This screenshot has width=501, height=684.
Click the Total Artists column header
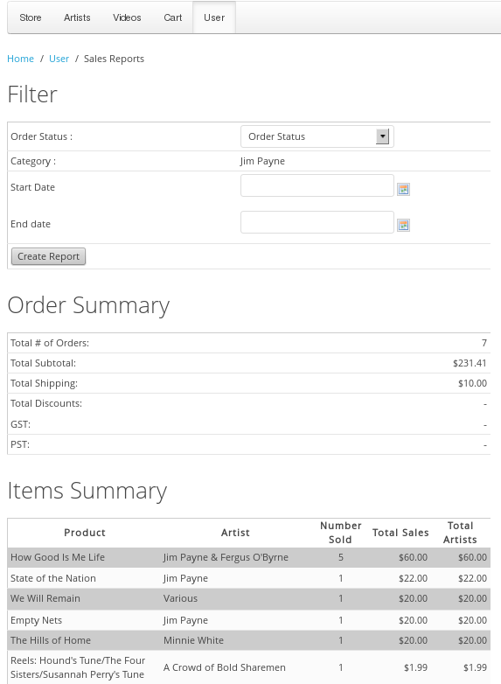[x=460, y=533]
